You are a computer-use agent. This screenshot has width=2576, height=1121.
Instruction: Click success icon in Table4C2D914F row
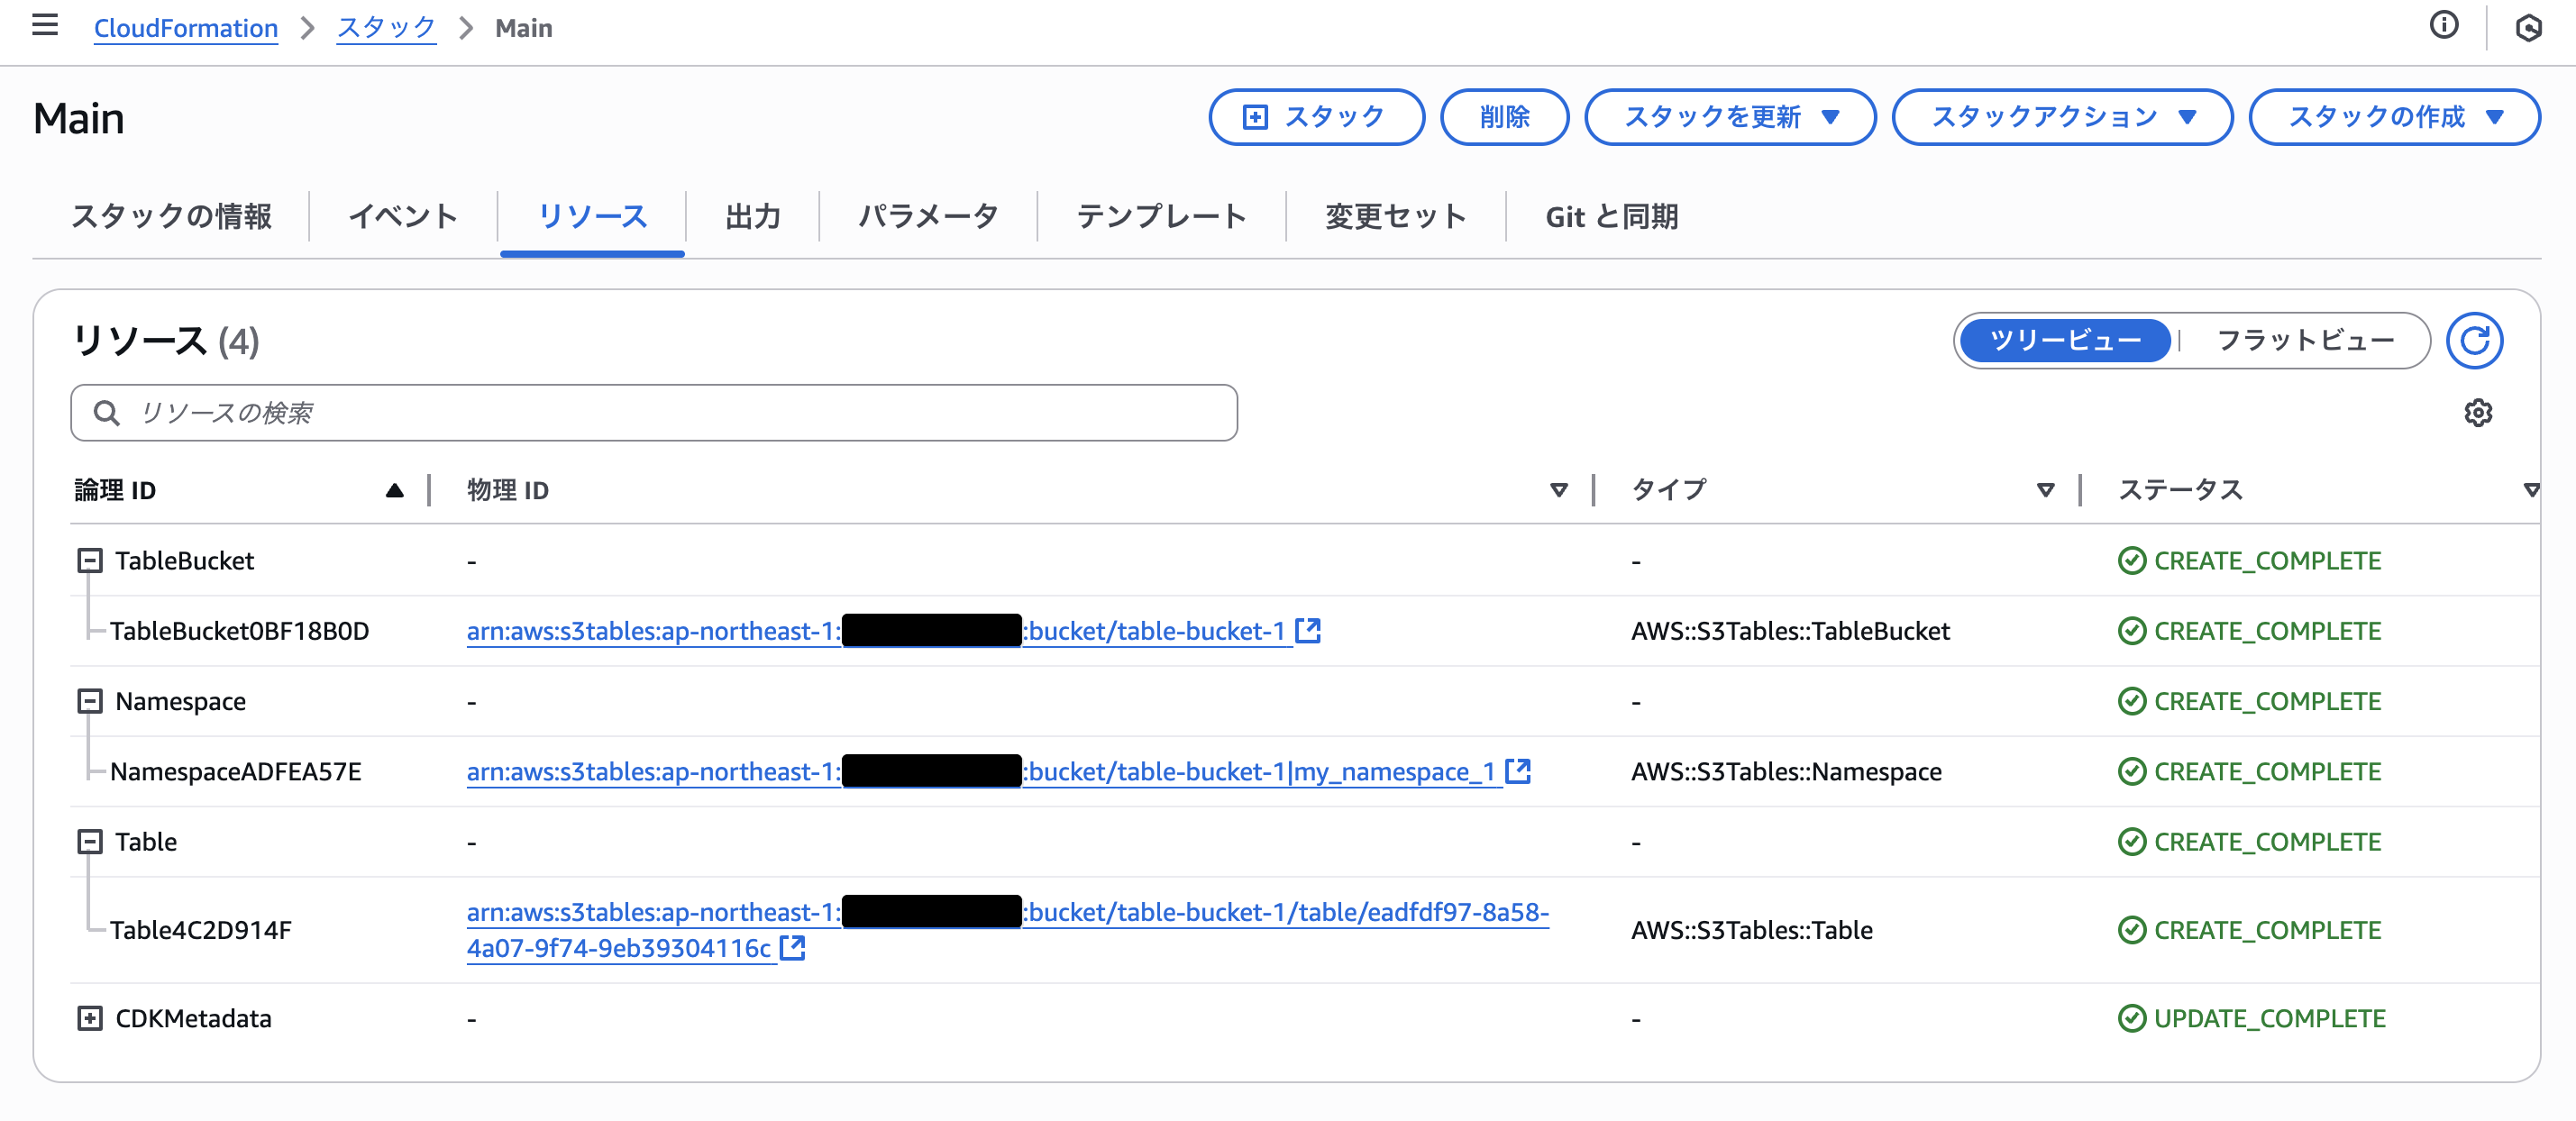tap(2131, 929)
